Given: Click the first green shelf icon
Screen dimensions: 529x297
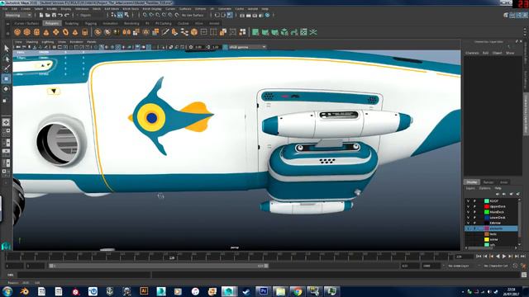Looking at the screenshot, I should (255, 32).
